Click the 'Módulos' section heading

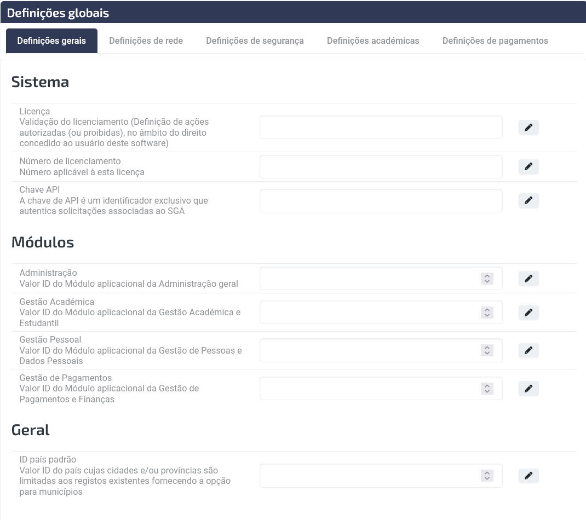(43, 242)
